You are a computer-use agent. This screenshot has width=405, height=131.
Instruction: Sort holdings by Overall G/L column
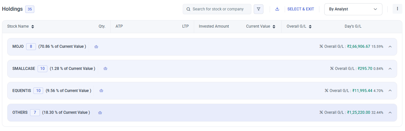310,27
